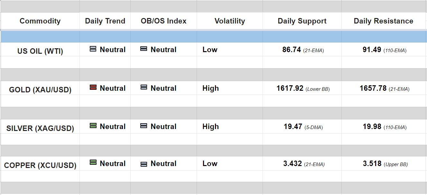Click the OB/OS Index header
This screenshot has width=427, height=195.
tap(163, 21)
